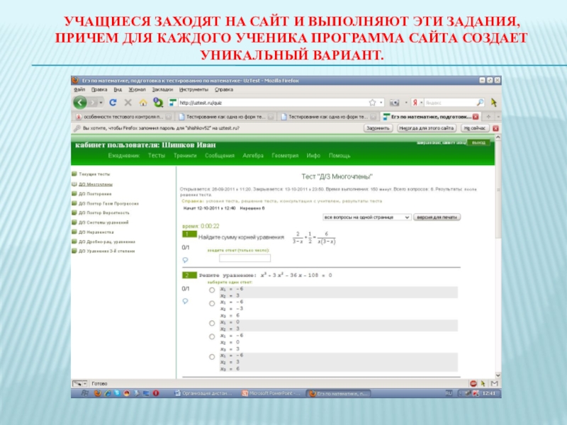Select radio answer x1=-6, x2=-3, x3=6
The width and height of the screenshot is (567, 425).
(x=212, y=304)
